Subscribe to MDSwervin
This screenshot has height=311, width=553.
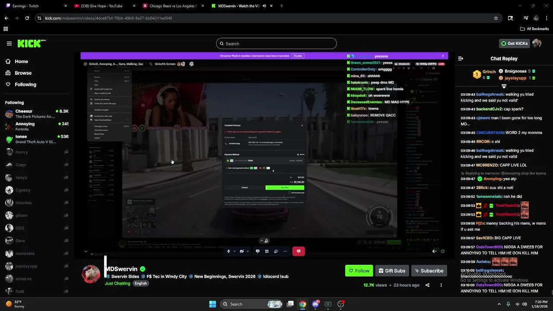tap(429, 271)
